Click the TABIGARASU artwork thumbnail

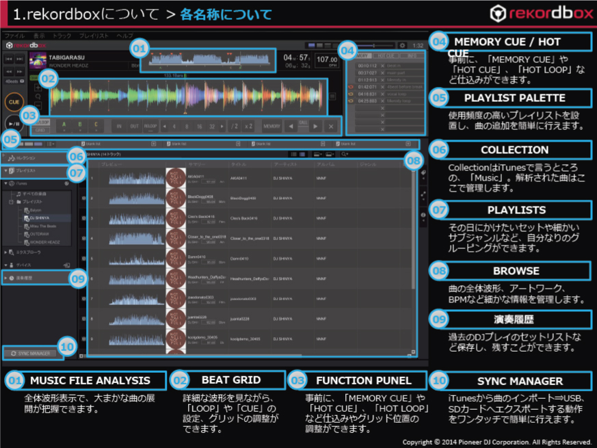38,60
